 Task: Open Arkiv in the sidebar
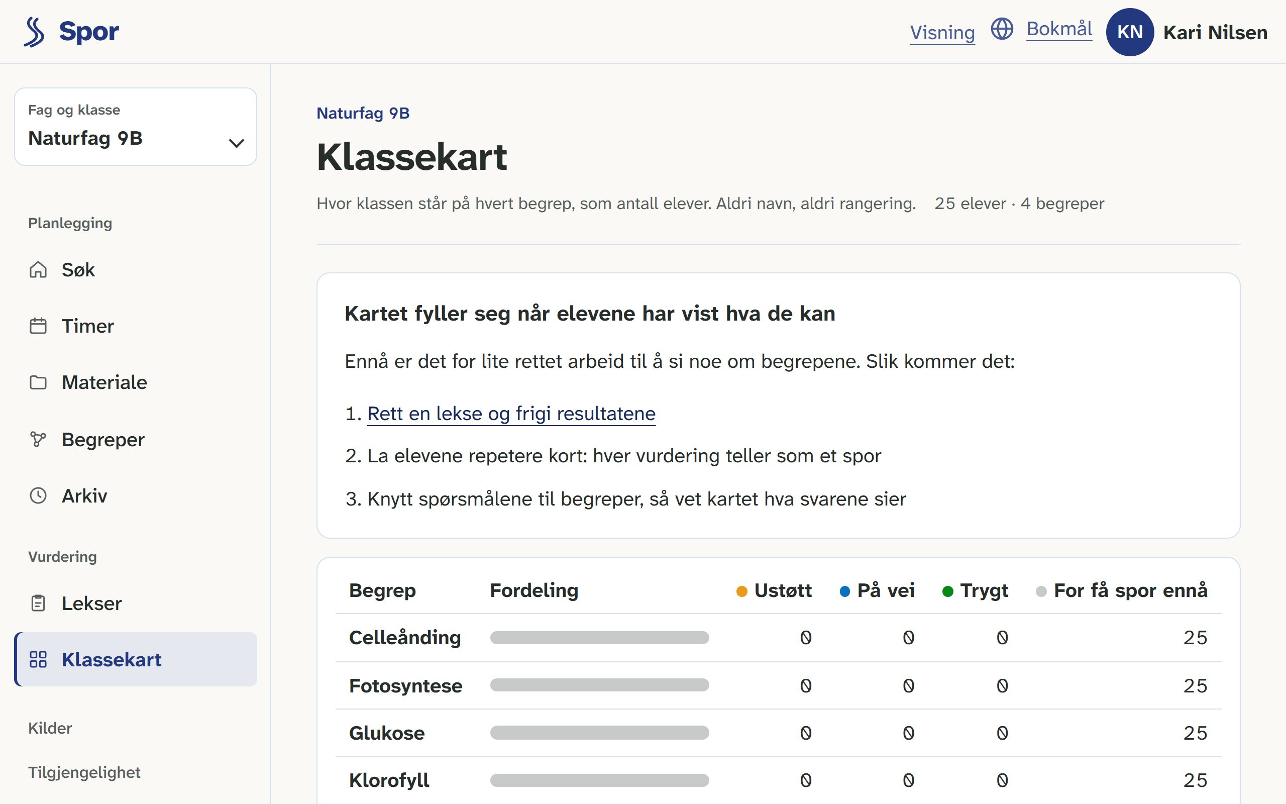[136, 495]
